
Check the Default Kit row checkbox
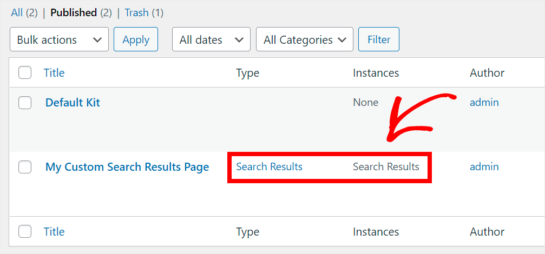(x=25, y=103)
